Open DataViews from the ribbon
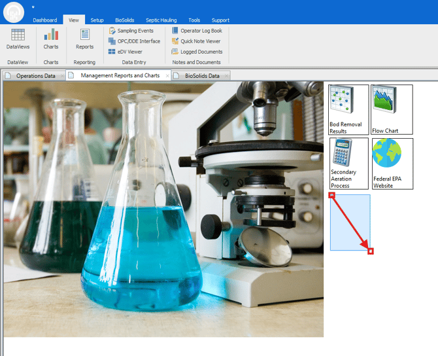438x356 pixels. [18, 39]
